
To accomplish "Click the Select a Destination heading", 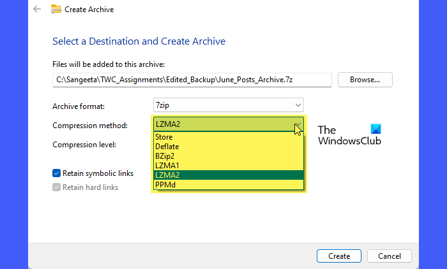I will [139, 41].
